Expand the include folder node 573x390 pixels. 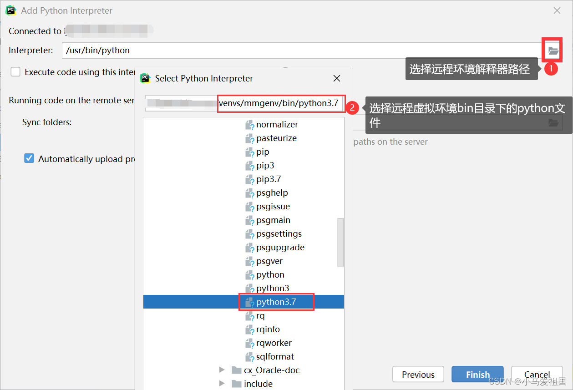click(222, 384)
